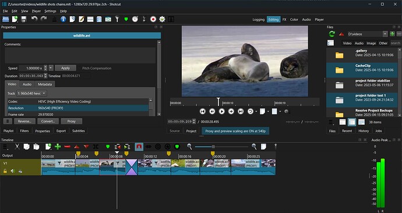Image resolution: width=402 pixels, height=213 pixels.
Task: Ripple delete with red minus icon
Action: 67,147
